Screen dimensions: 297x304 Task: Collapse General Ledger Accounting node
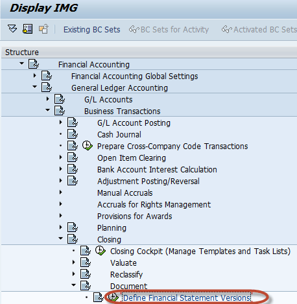(34, 87)
